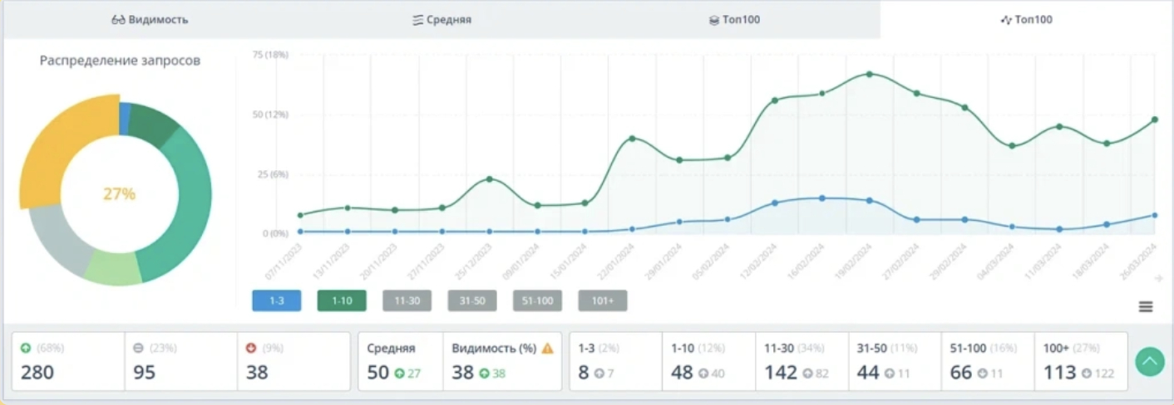Image resolution: width=1174 pixels, height=405 pixels.
Task: Open the chart hamburger menu
Action: (1146, 306)
